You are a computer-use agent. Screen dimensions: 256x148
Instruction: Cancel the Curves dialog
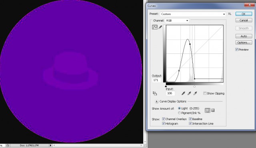click(244, 20)
